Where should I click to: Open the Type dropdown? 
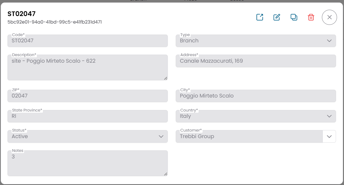point(330,41)
